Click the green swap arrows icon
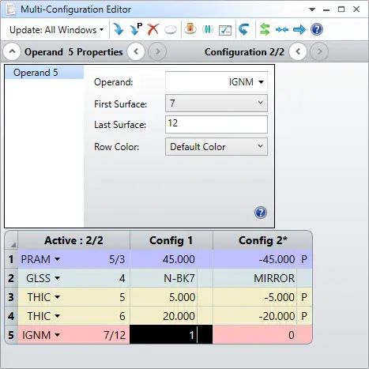The width and height of the screenshot is (369, 369). 265,29
